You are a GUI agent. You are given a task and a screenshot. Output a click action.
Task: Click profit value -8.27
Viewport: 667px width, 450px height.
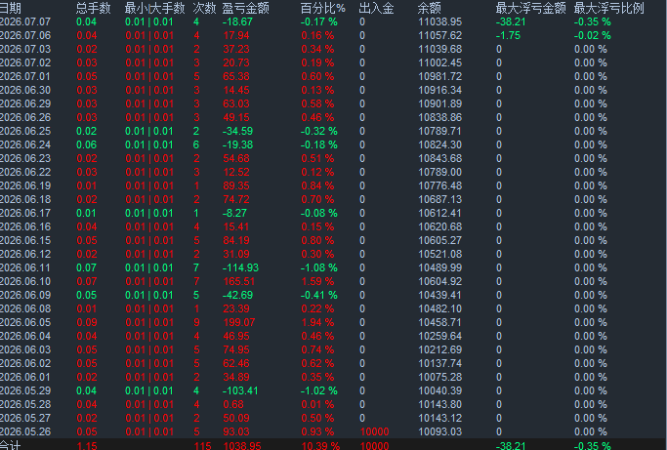tap(234, 213)
